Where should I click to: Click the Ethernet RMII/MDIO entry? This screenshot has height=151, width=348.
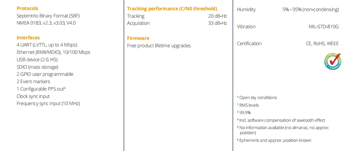click(53, 52)
